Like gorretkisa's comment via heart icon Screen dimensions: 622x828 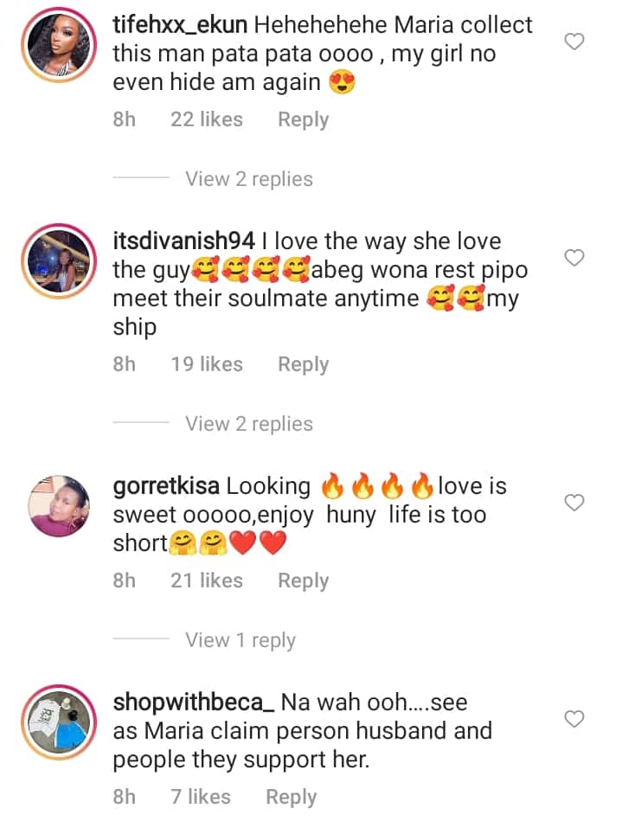click(x=574, y=502)
